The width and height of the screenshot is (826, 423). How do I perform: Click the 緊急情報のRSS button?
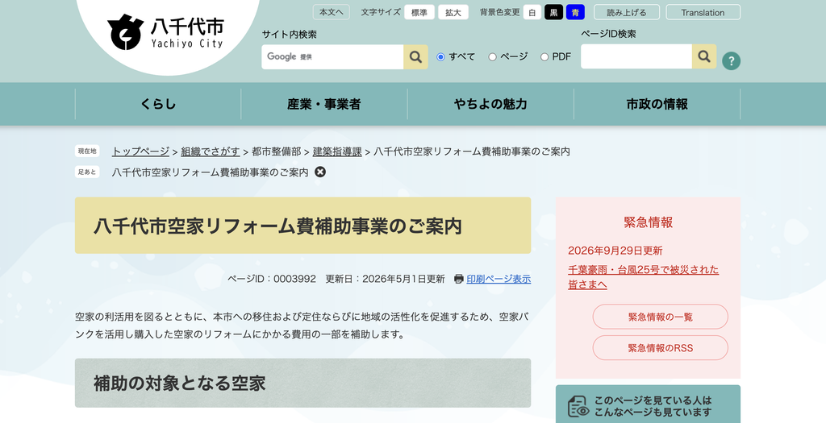(x=660, y=348)
